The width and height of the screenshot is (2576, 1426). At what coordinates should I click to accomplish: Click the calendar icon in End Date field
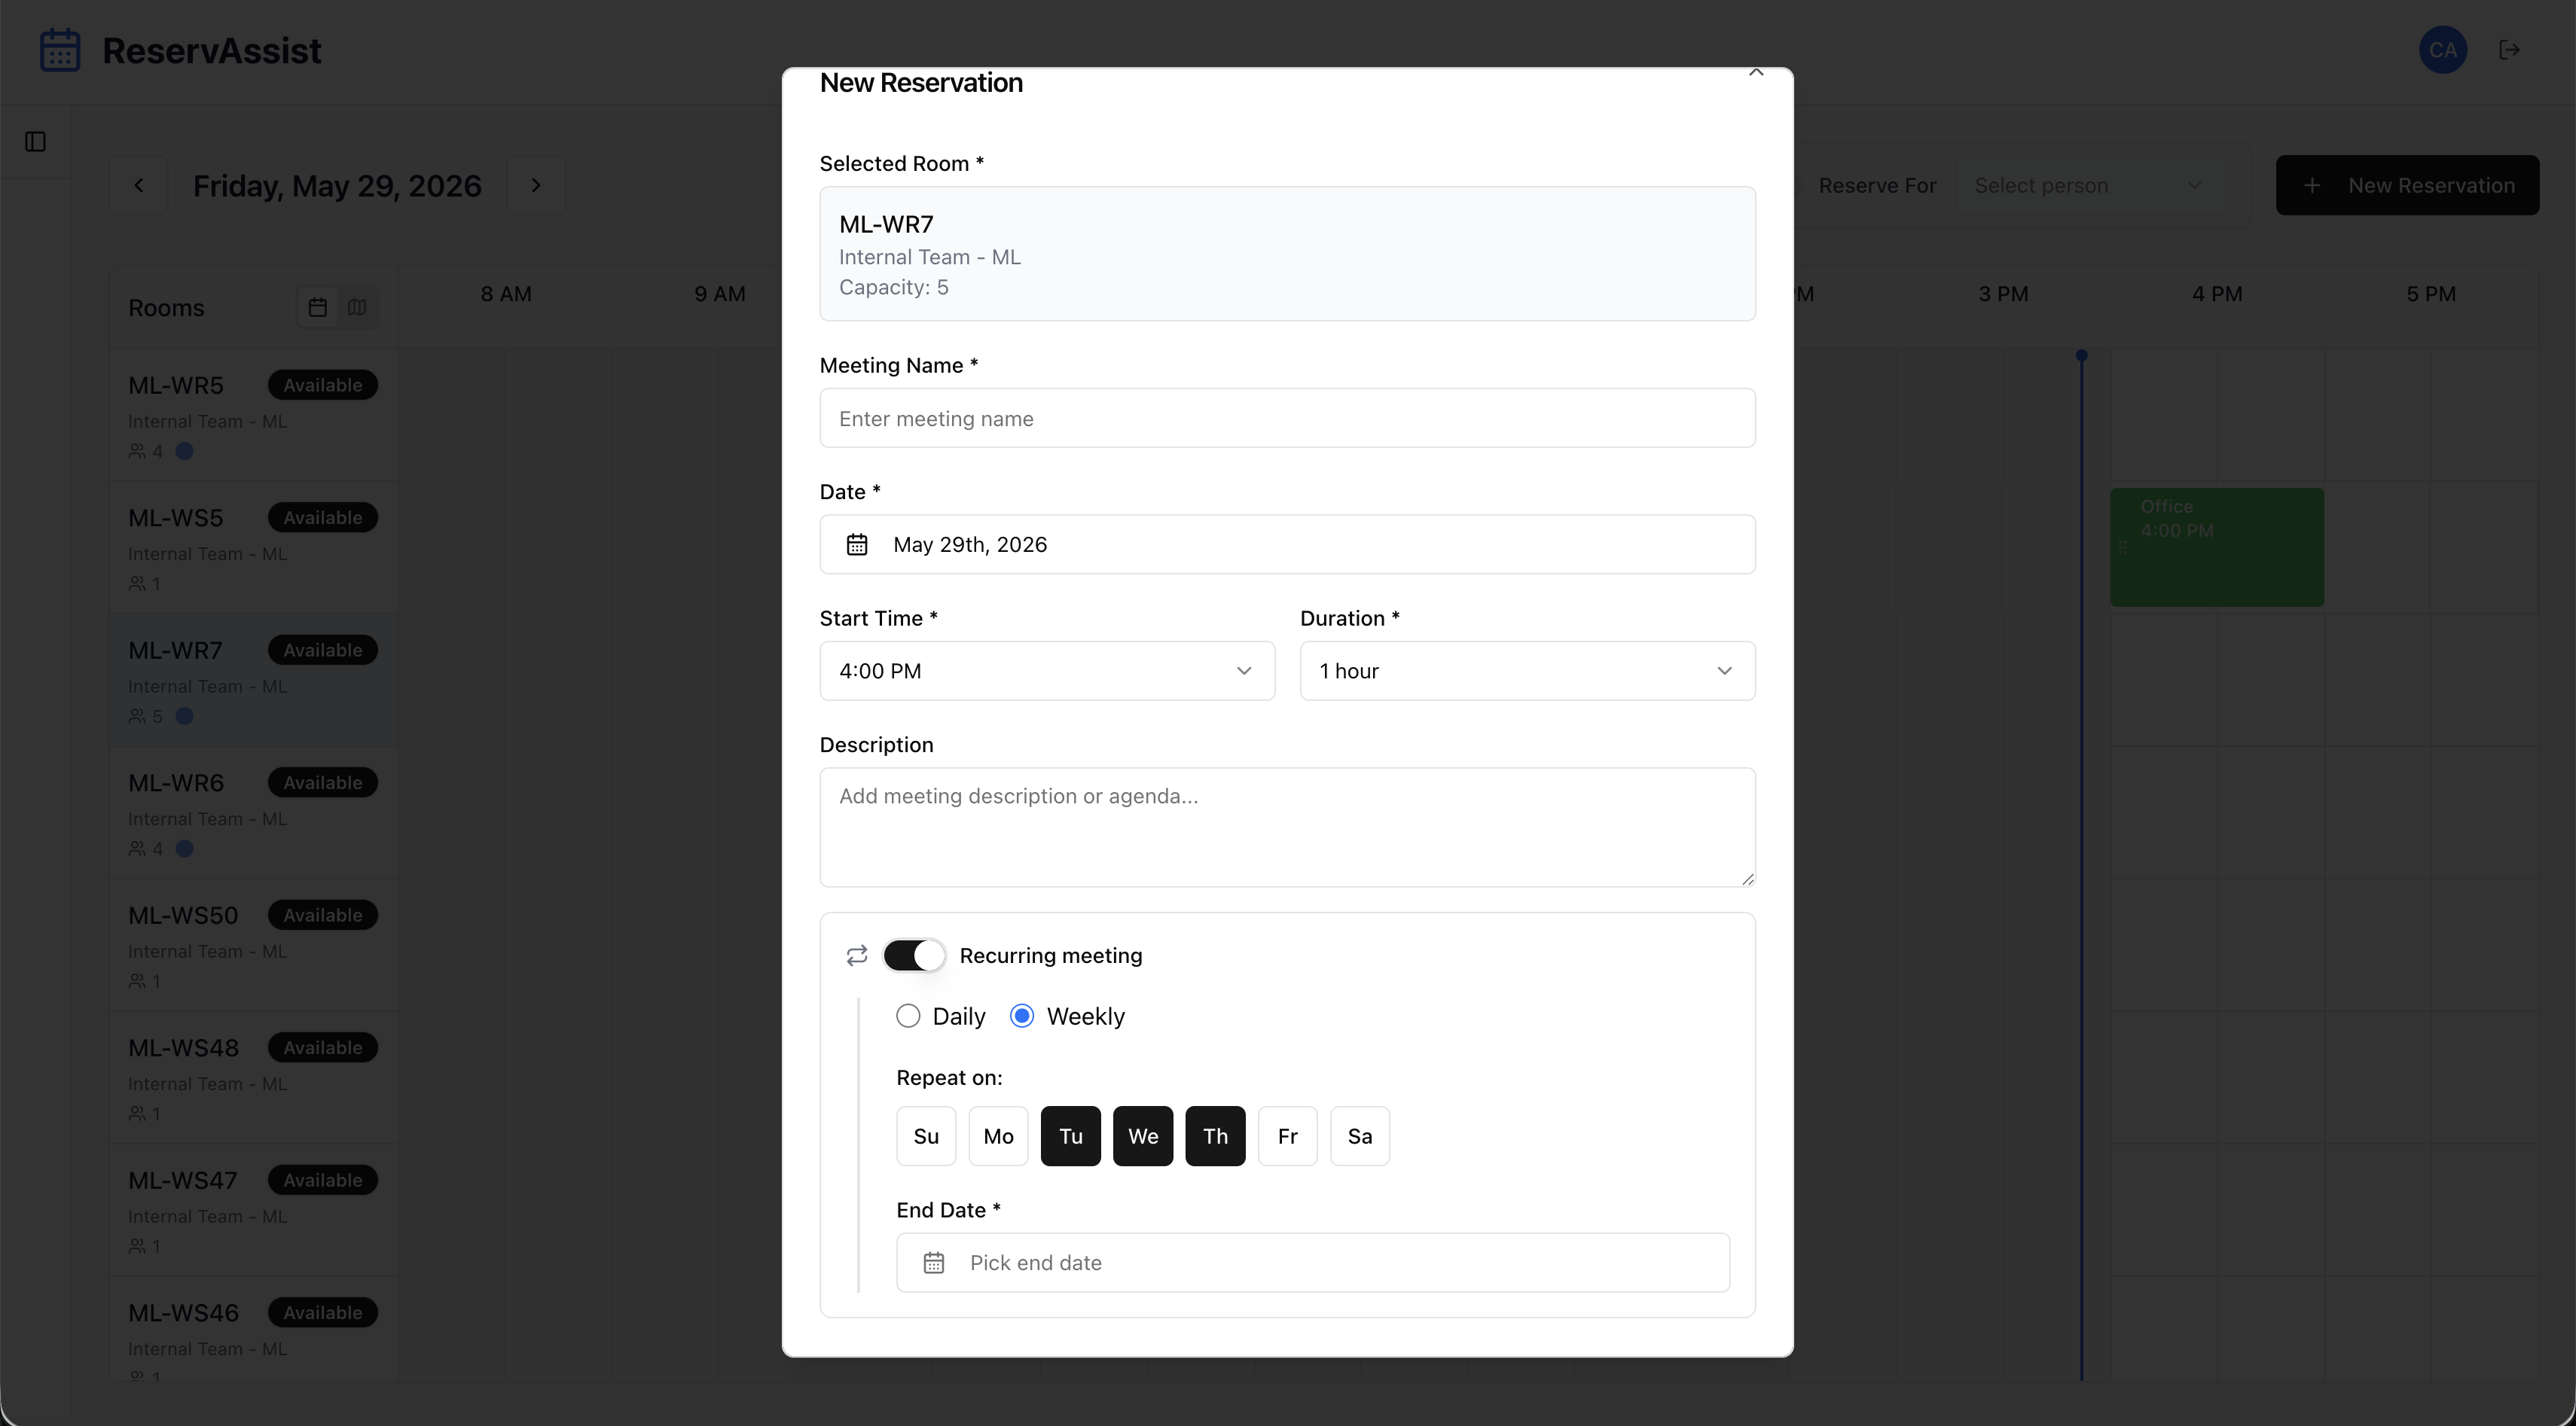(934, 1263)
